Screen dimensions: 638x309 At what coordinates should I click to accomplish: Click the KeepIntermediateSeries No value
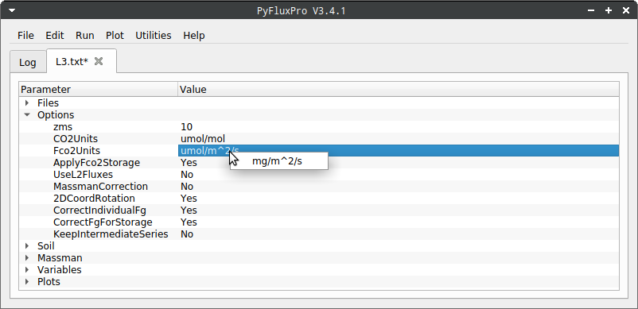point(187,234)
